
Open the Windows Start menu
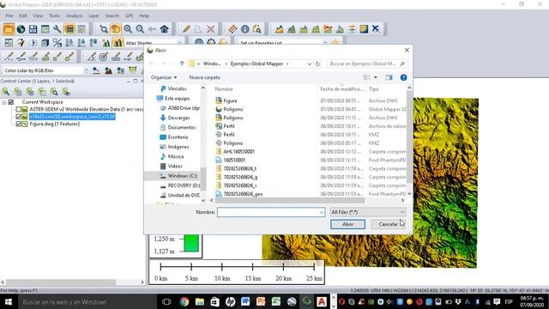click(x=8, y=301)
